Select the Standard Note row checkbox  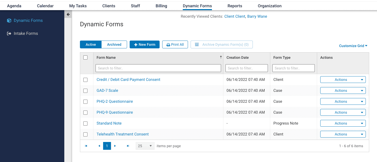click(x=85, y=124)
